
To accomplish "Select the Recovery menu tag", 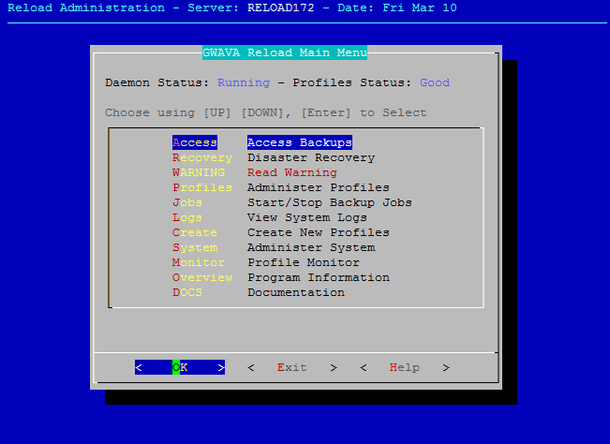I will [x=202, y=158].
